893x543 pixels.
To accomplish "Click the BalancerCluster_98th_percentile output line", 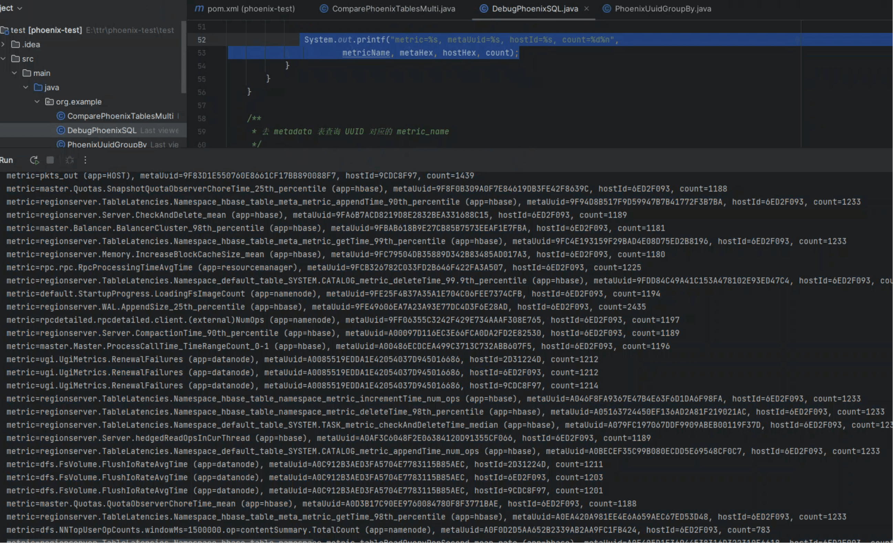I will click(x=336, y=228).
